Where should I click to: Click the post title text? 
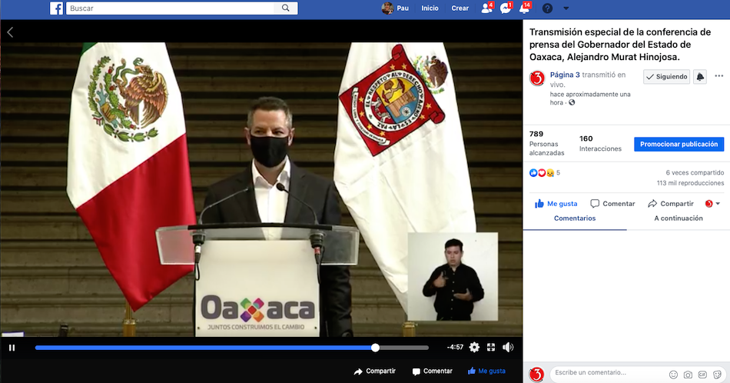point(620,45)
